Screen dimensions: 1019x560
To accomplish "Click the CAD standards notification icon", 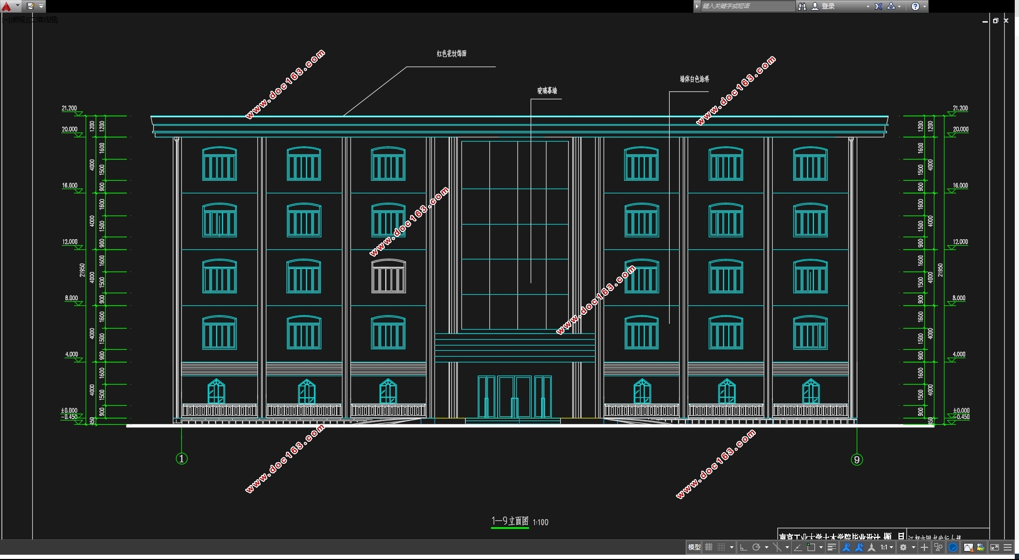I will (x=981, y=547).
